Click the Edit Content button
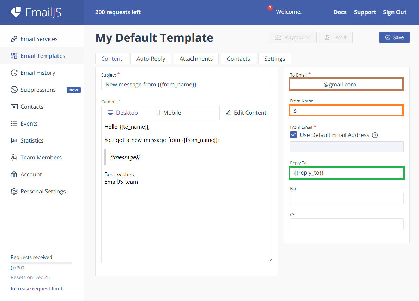 246,113
